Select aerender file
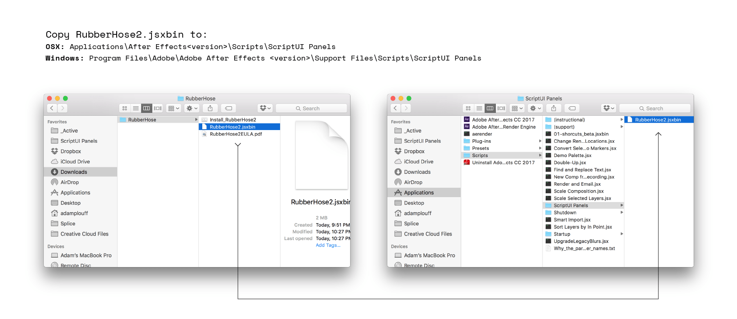 (502, 134)
